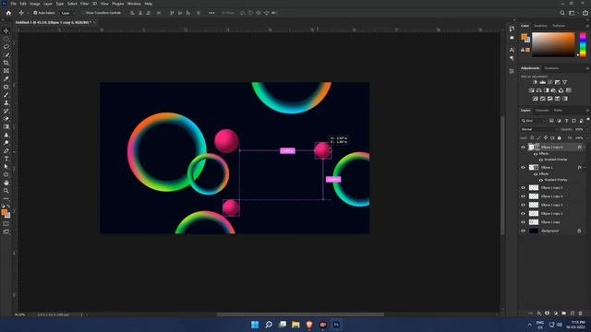Switch to the Channels tab
591x332 pixels.
tap(542, 111)
